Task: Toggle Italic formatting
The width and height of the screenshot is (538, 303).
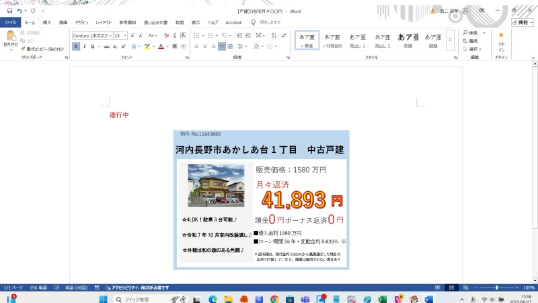Action: [85, 46]
